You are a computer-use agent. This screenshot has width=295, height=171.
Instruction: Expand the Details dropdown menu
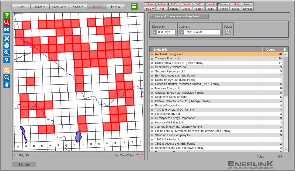(40, 7)
